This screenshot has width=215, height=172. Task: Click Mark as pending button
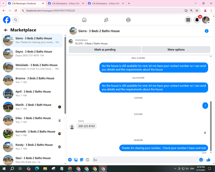point(105,49)
